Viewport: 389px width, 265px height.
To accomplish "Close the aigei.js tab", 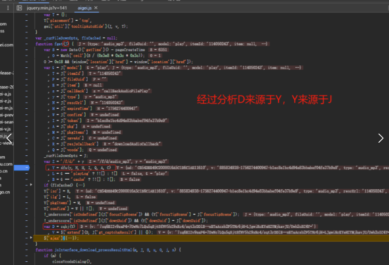I will 96,8.
